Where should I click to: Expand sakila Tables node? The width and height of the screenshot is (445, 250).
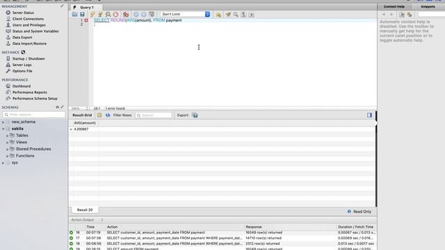(x=8, y=136)
